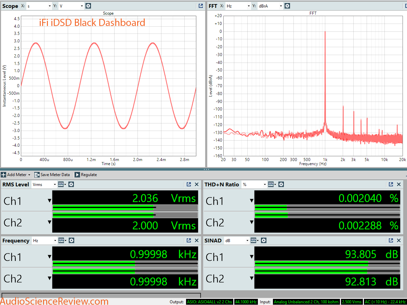Click the FFT panel title label
Image resolution: width=407 pixels, height=305 pixels.
pos(213,6)
